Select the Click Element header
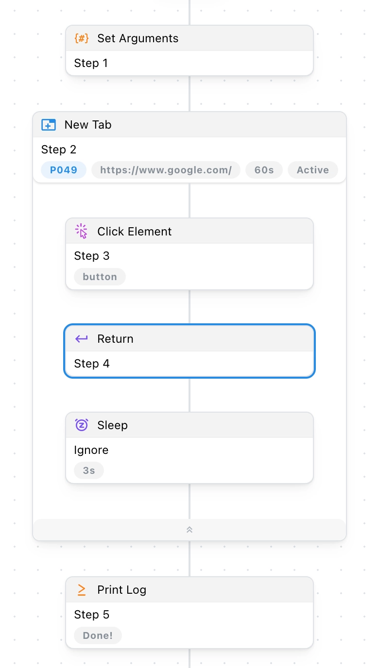The height and width of the screenshot is (668, 379). pos(189,231)
